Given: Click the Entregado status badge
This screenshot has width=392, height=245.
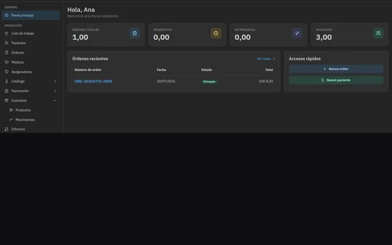Looking at the screenshot, I should (209, 81).
